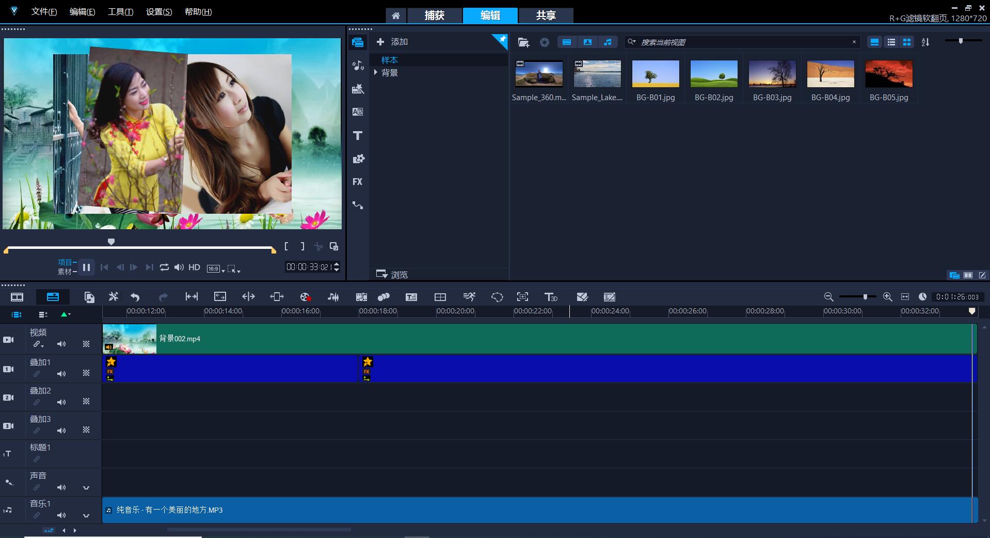Open the Sound Mixer tool

point(333,297)
